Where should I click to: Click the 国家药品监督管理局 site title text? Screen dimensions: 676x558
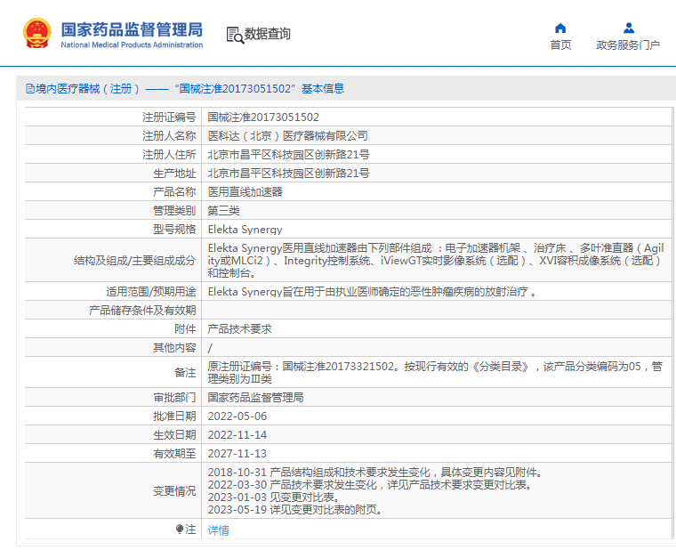coord(132,29)
